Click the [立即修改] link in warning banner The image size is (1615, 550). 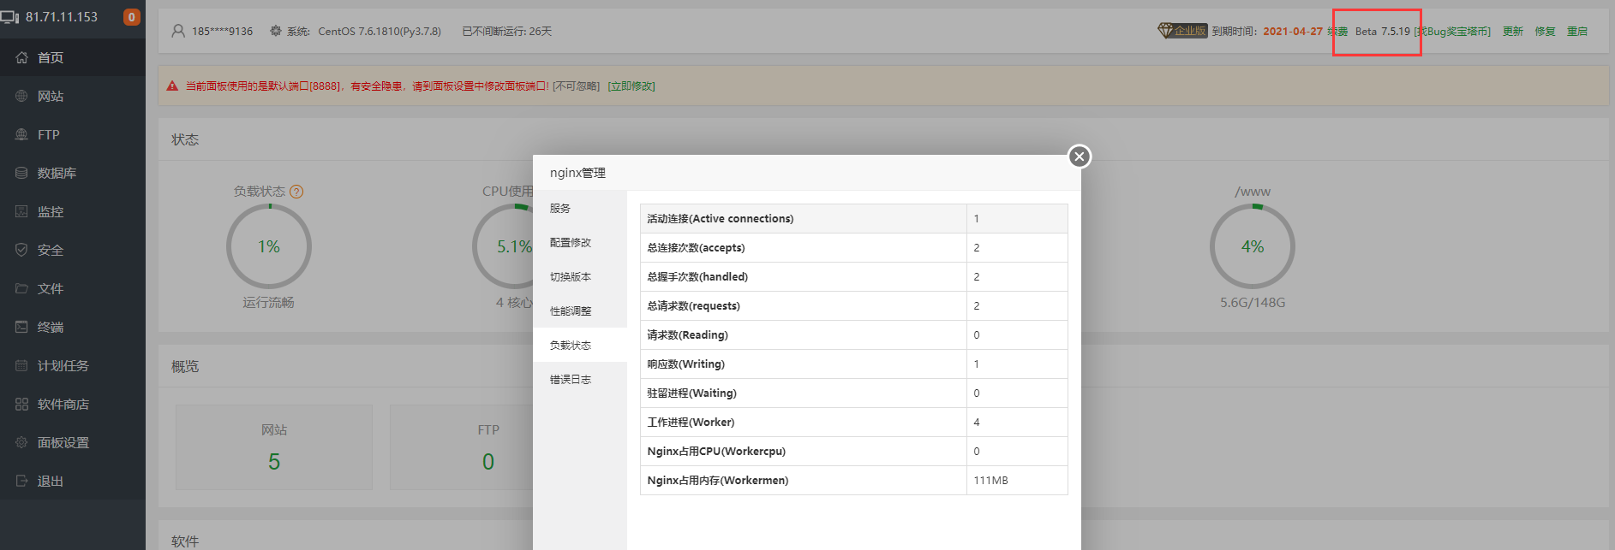(631, 86)
